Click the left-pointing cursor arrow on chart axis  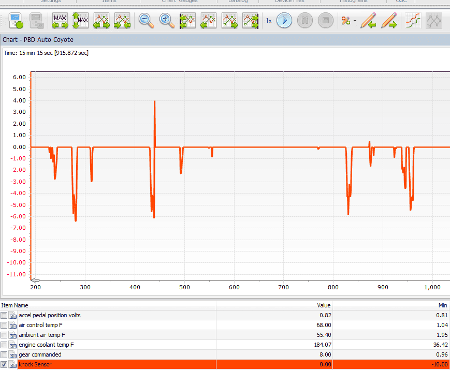35,280
